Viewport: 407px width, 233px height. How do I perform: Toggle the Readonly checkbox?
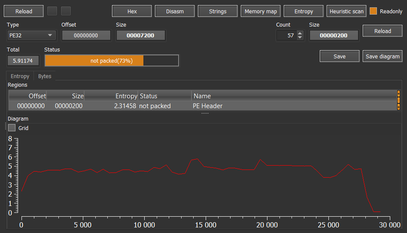pyautogui.click(x=373, y=11)
